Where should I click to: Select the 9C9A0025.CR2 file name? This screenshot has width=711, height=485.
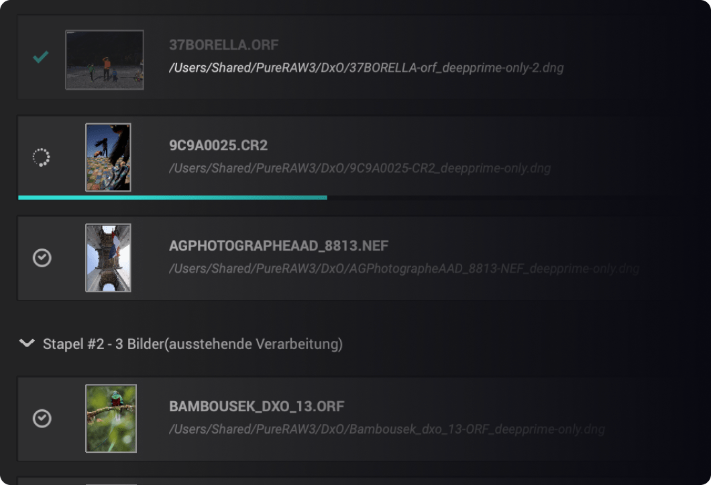click(x=218, y=145)
